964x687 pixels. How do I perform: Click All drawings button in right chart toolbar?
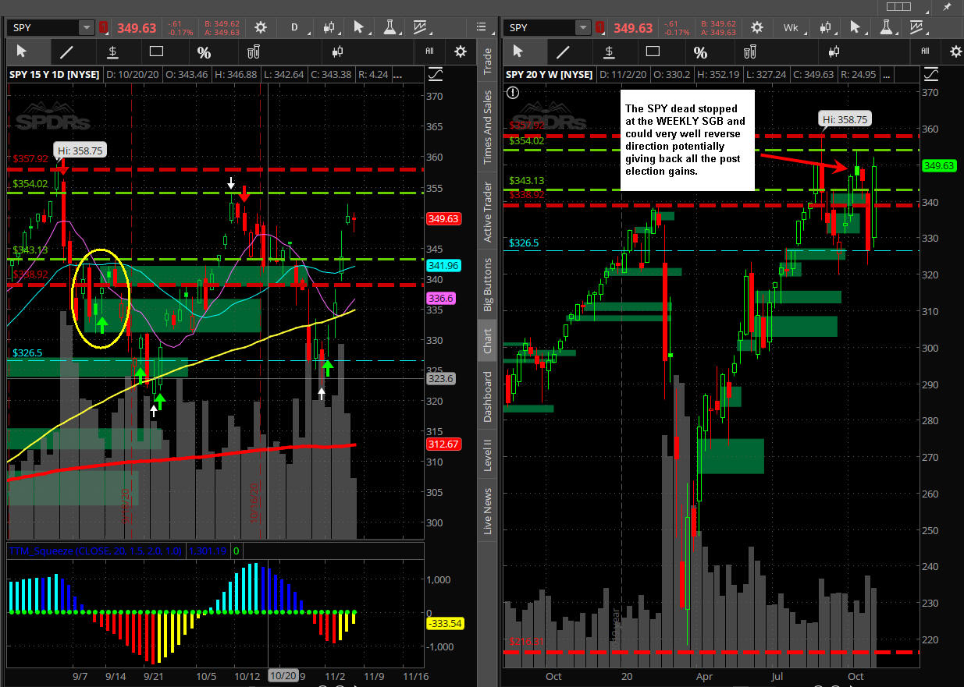[x=925, y=51]
